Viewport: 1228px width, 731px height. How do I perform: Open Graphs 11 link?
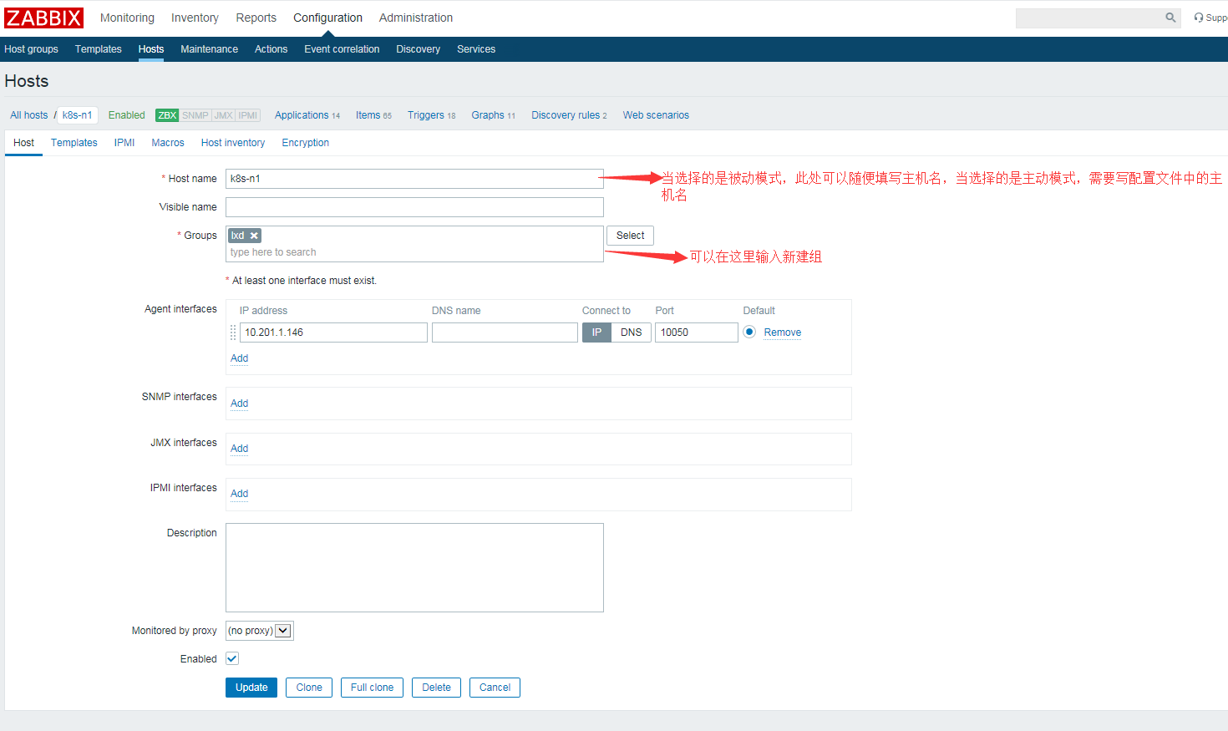493,115
